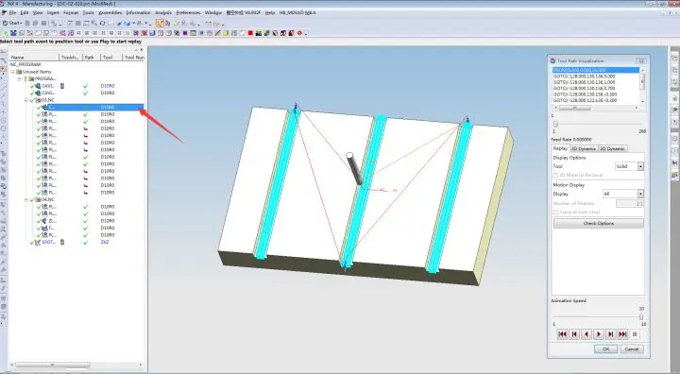Image resolution: width=680 pixels, height=374 pixels.
Task: Click the circular rotate arrow toolbar icon
Action: coord(102,23)
